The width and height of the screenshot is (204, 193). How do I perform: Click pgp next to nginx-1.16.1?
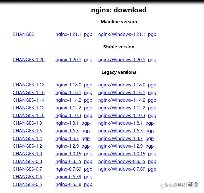pyautogui.click(x=88, y=93)
